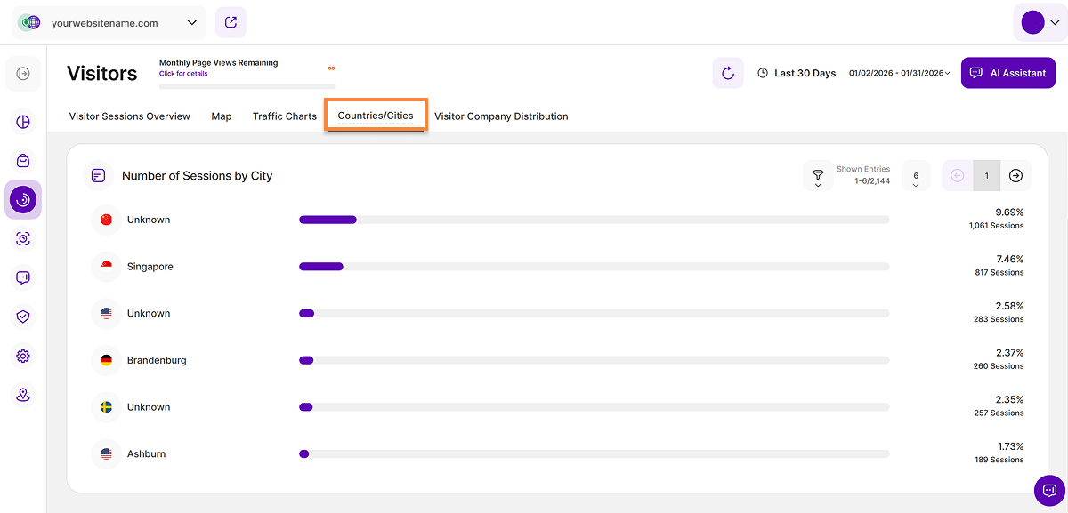
Task: Open the filter dropdown for sessions by city
Action: coord(817,176)
